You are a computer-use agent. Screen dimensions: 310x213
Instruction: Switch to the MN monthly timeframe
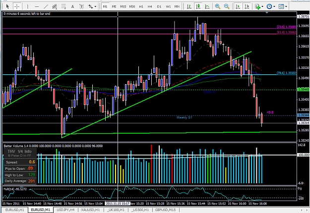click(177, 6)
